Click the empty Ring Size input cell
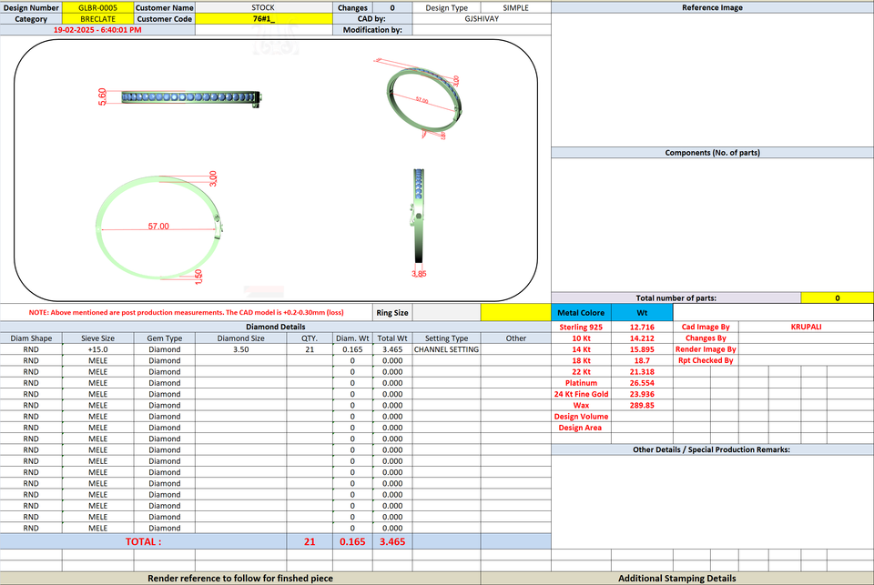The height and width of the screenshot is (585, 874). (x=446, y=313)
